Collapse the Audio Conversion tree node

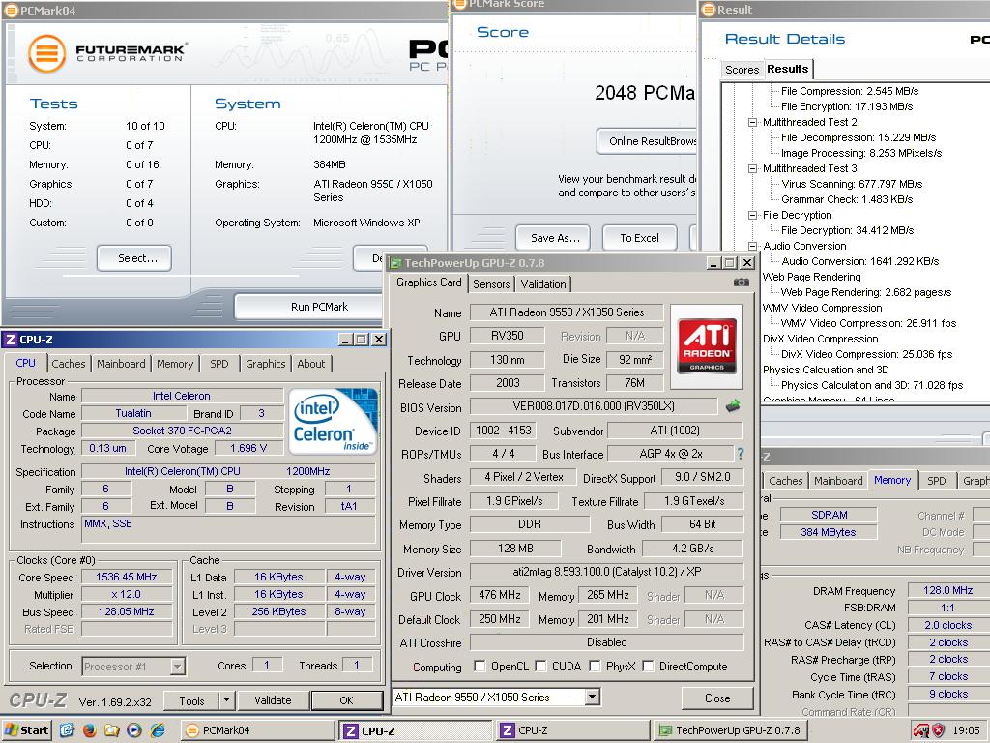click(752, 246)
